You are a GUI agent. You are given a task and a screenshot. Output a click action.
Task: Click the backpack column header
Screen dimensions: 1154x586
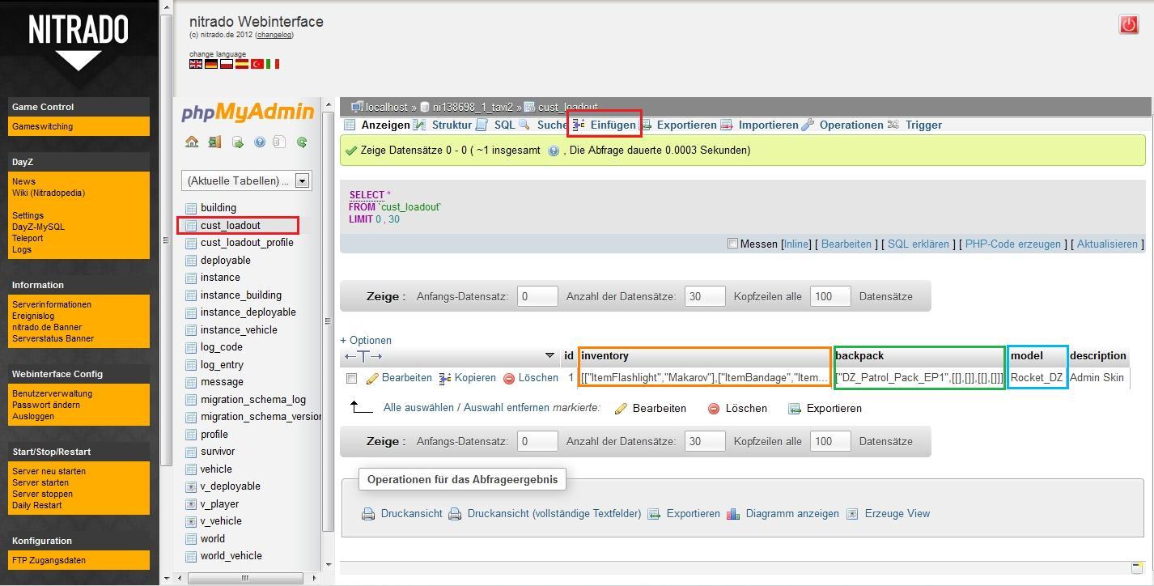(859, 356)
